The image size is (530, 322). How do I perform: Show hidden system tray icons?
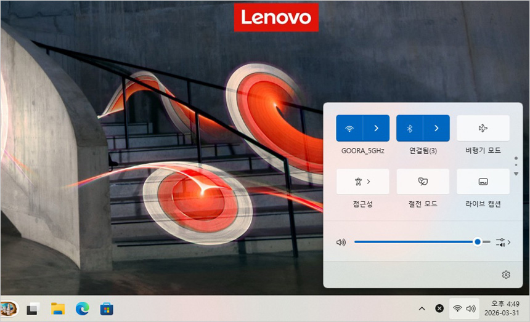(422, 308)
